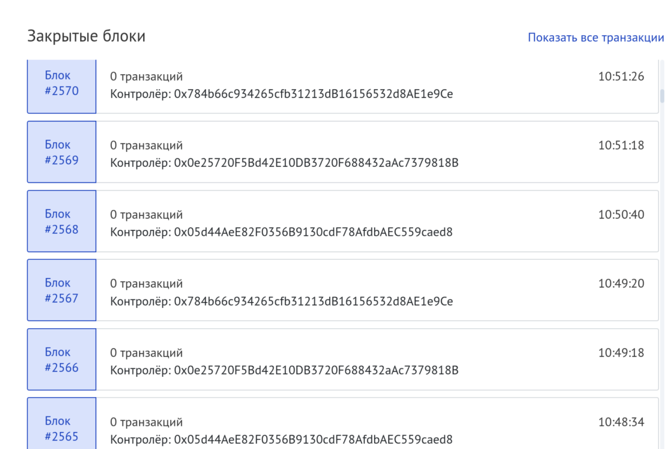
Task: Click controller address of block #2568
Action: pyautogui.click(x=313, y=232)
